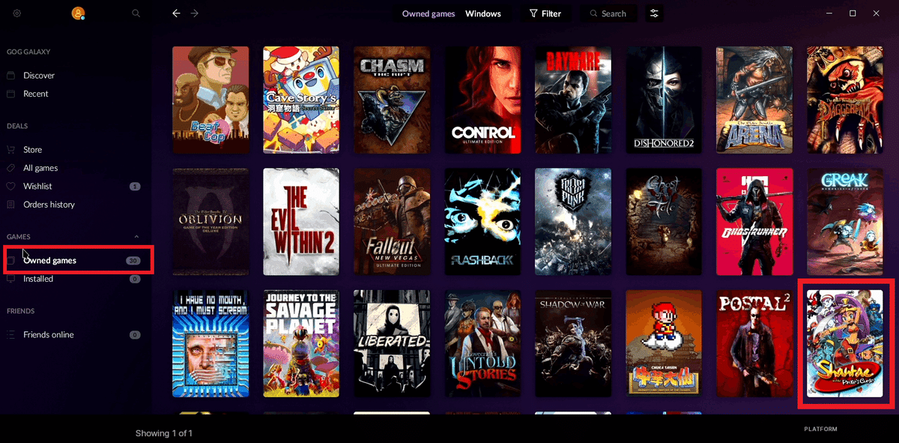
Task: Open the Oblivion game cover
Action: point(211,222)
